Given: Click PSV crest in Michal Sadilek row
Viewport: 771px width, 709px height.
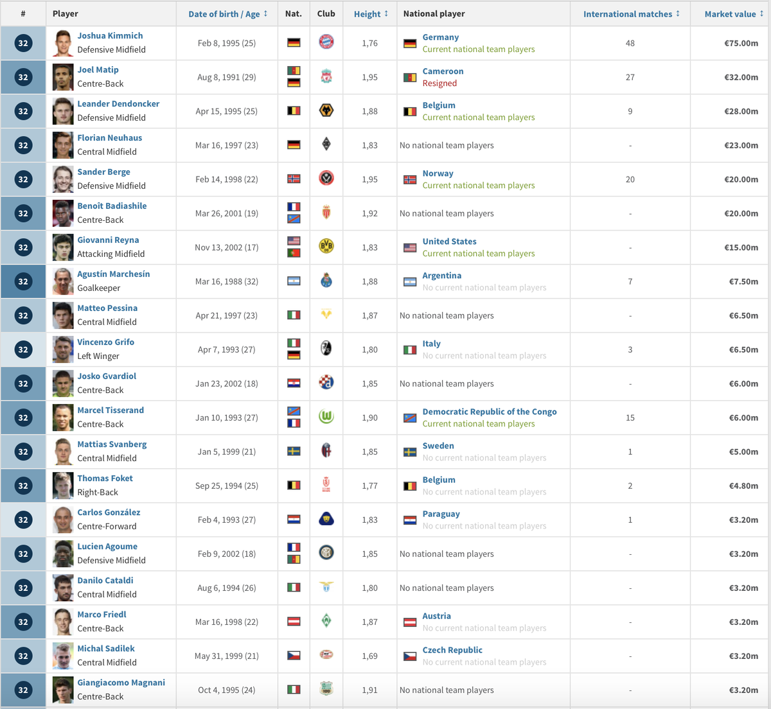Looking at the screenshot, I should (x=326, y=655).
